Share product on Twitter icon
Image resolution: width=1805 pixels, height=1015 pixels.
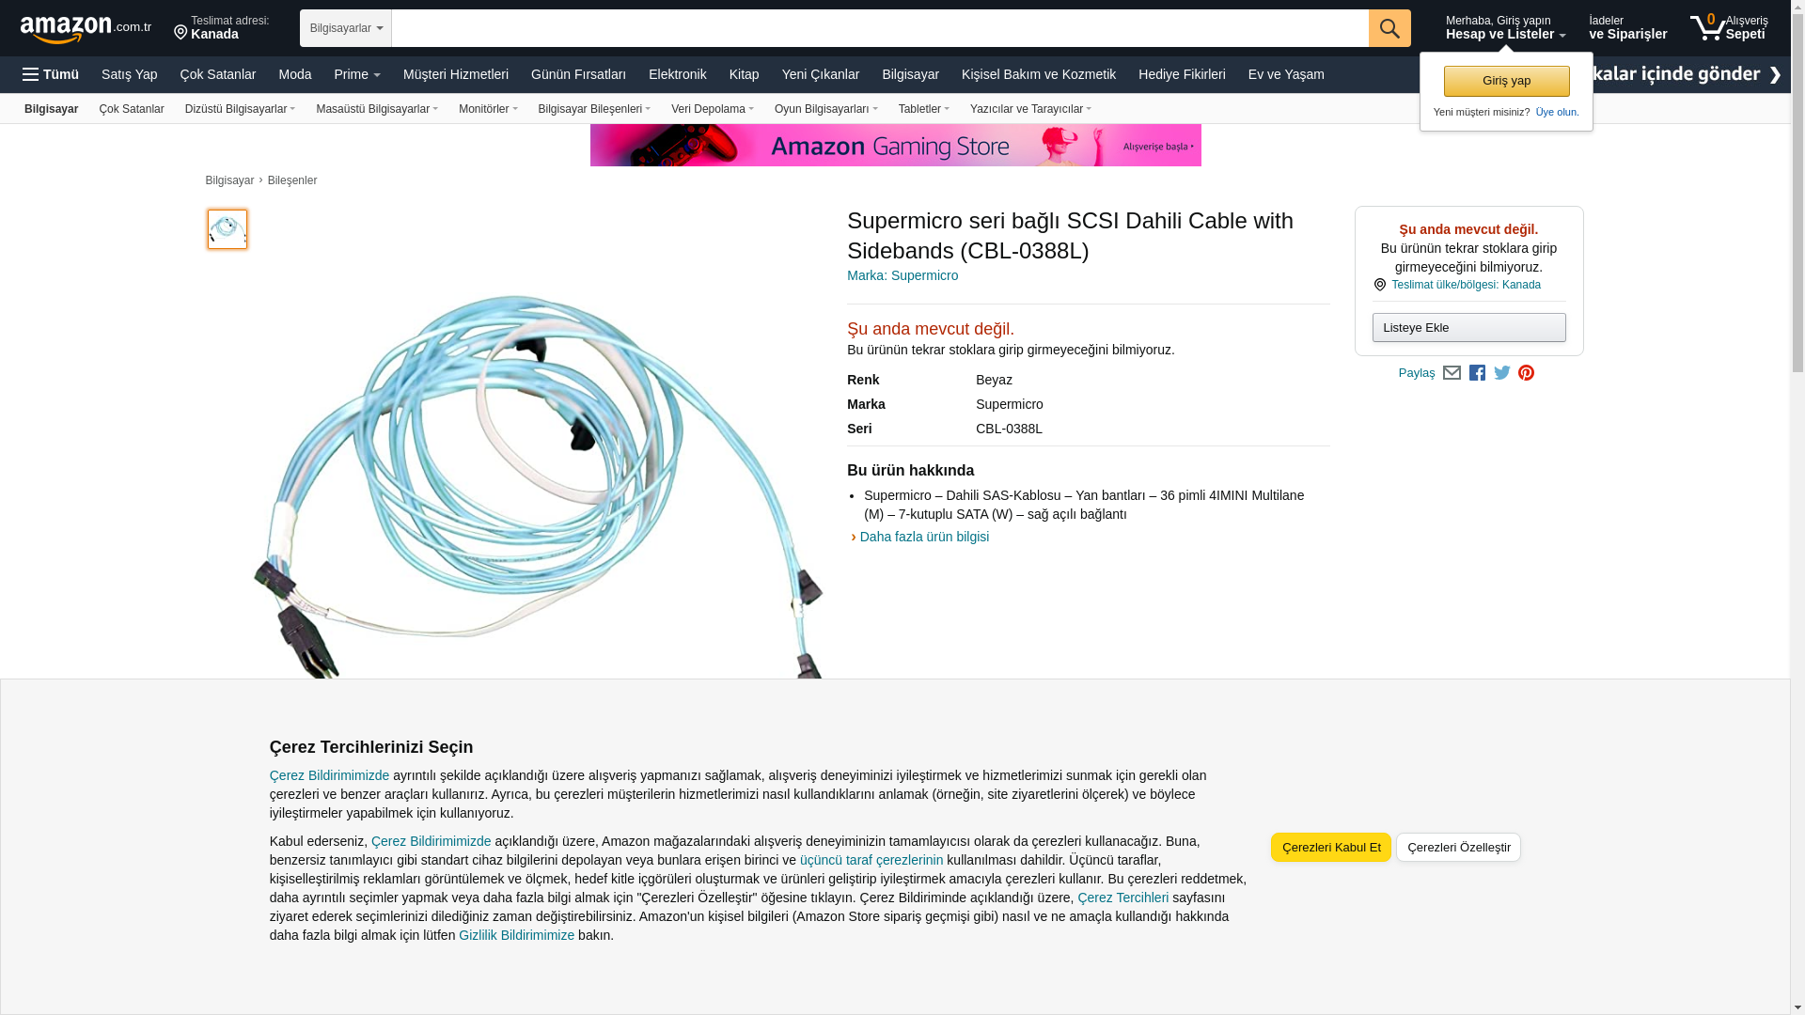[1502, 373]
